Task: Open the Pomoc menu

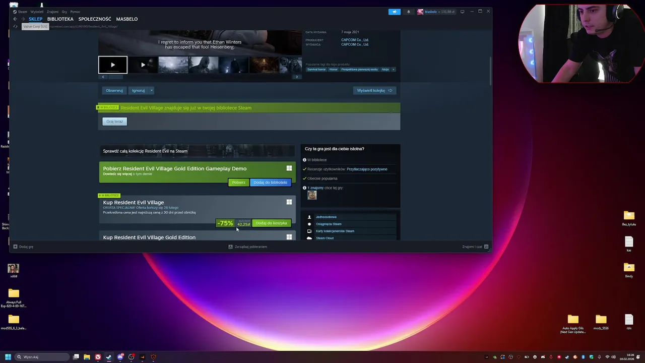Action: click(x=75, y=12)
